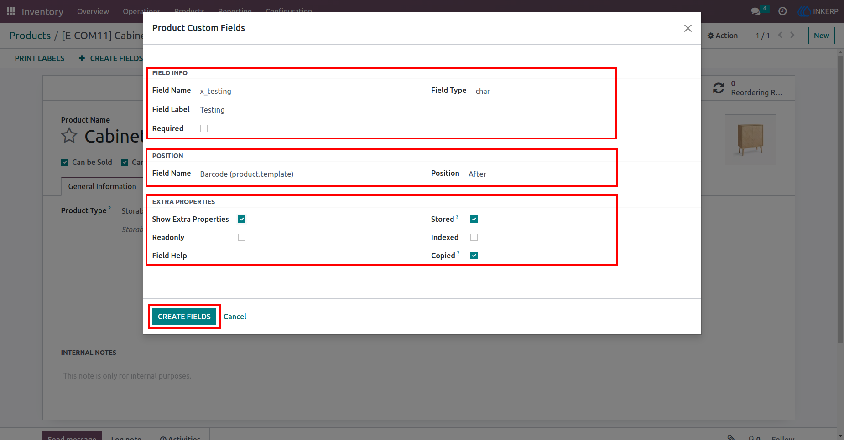The height and width of the screenshot is (440, 844).
Task: Click the Stored help question mark
Action: [x=457, y=217]
